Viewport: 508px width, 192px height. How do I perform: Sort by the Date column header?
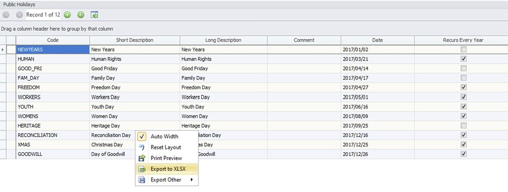[378, 40]
